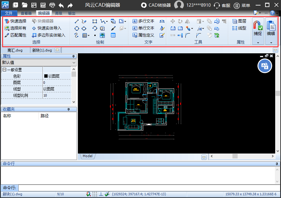Collapse the 一般设置 property group
This screenshot has height=198, width=281.
point(4,70)
